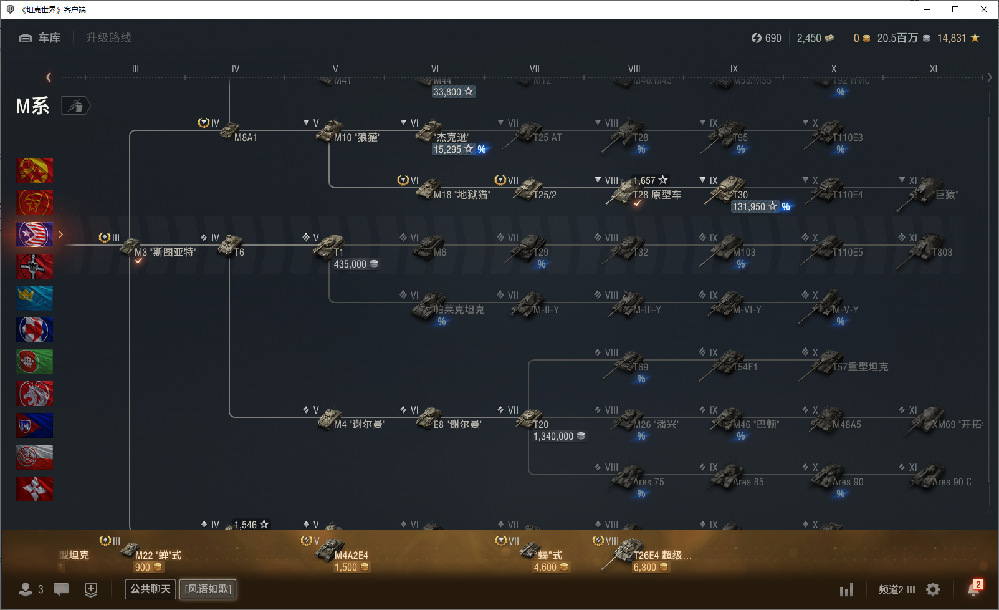Select the 升级路线 tech tree tab
The image size is (999, 610).
pyautogui.click(x=108, y=38)
